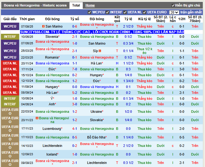The width and height of the screenshot is (205, 167).
Task: Click the 0-6 score on 07/09/25
Action: 75,26
